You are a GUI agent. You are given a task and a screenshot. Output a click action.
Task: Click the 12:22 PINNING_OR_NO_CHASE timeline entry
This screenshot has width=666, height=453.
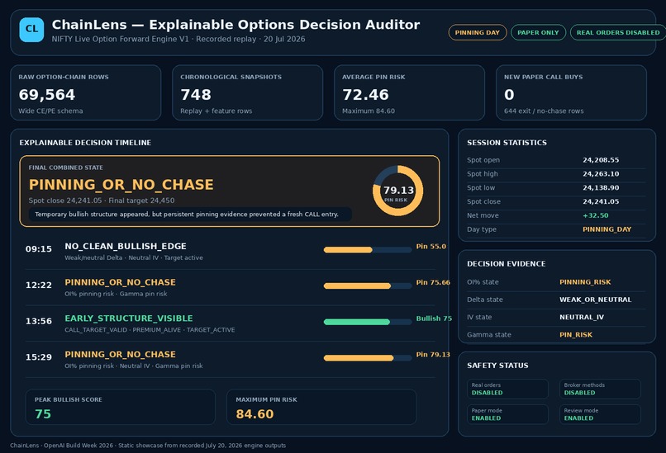231,287
